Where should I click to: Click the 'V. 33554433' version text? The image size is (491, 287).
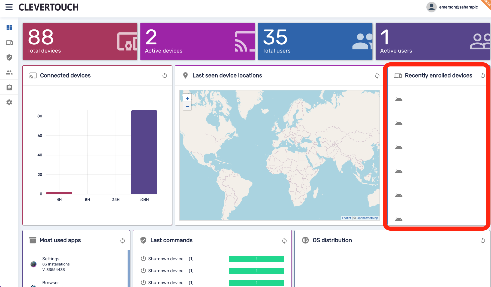[53, 270]
